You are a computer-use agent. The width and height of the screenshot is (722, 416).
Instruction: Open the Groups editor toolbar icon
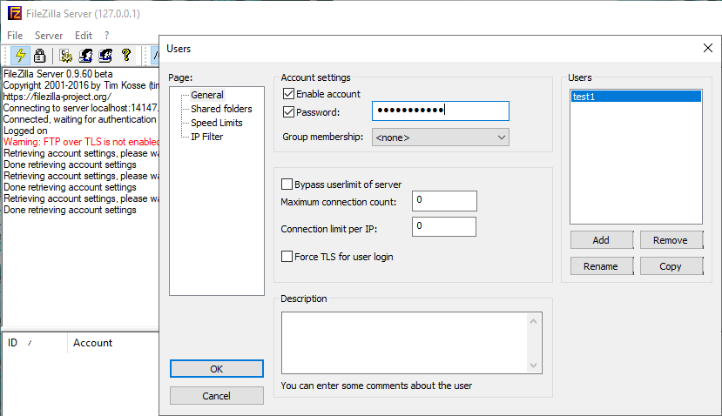(105, 56)
